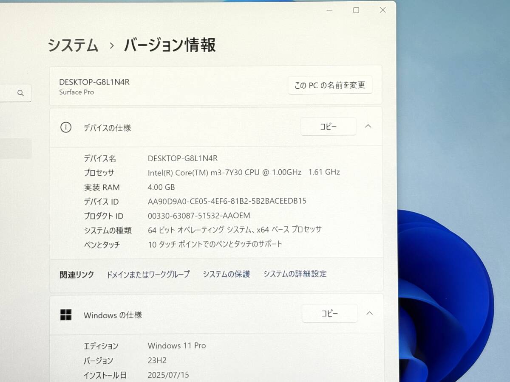Select edition value Windows 11 Pro

[177, 345]
